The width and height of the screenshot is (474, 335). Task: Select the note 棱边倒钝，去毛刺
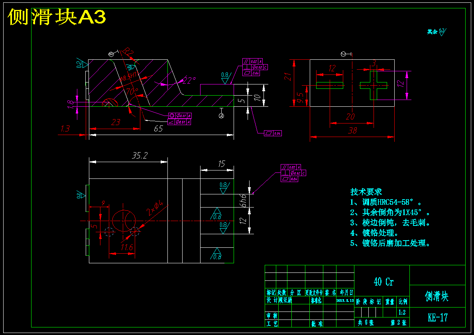(x=390, y=223)
